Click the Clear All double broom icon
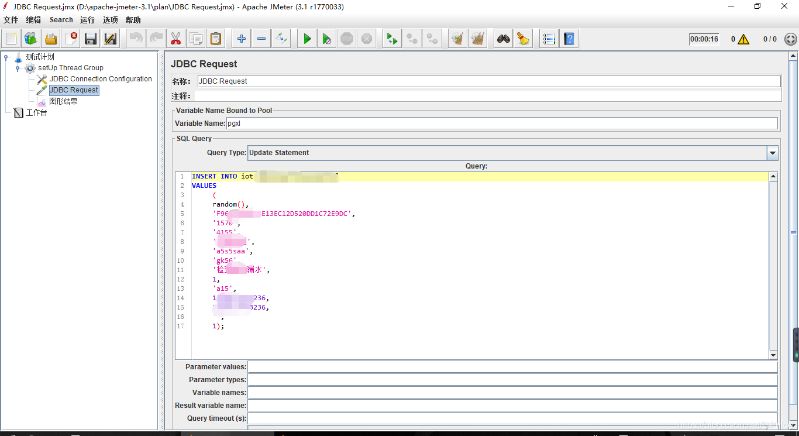The height and width of the screenshot is (436, 799). pos(478,39)
